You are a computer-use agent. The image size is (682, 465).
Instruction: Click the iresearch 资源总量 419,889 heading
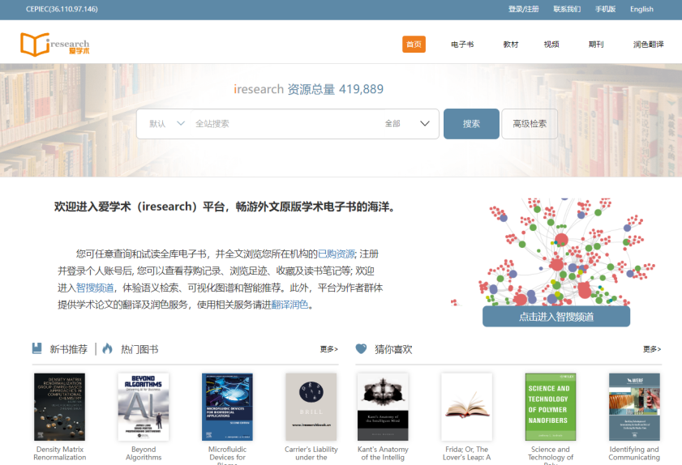(308, 89)
